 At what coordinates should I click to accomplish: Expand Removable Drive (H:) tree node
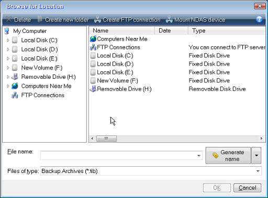point(8,77)
